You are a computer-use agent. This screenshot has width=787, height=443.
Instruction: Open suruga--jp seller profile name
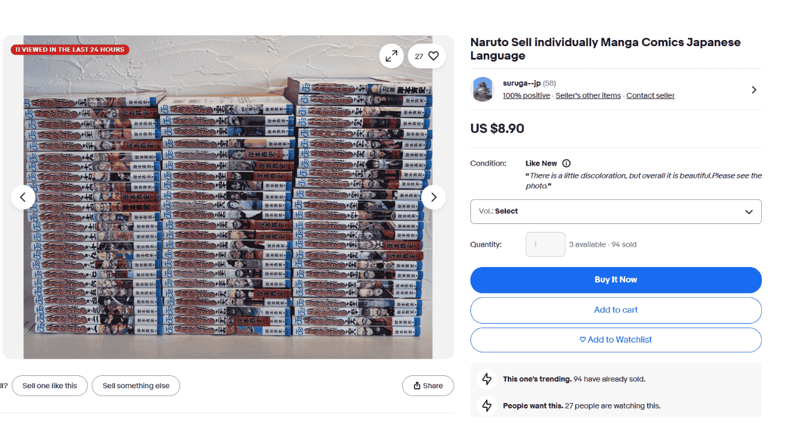tap(521, 83)
